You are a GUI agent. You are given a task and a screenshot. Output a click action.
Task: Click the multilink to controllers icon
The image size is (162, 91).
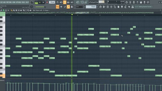coord(72,7)
